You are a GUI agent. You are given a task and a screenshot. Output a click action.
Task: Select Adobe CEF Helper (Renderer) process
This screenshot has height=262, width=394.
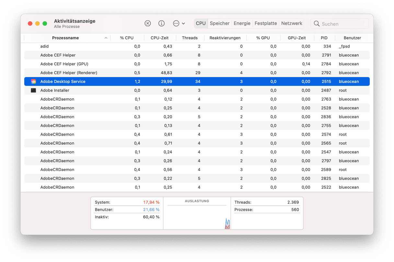(x=197, y=73)
